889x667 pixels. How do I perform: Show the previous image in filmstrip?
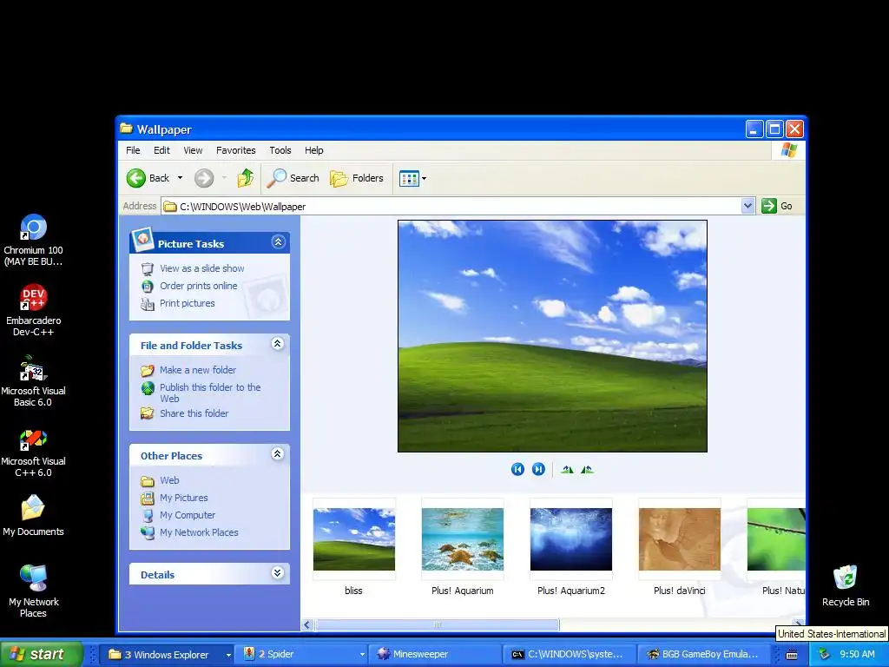tap(517, 469)
